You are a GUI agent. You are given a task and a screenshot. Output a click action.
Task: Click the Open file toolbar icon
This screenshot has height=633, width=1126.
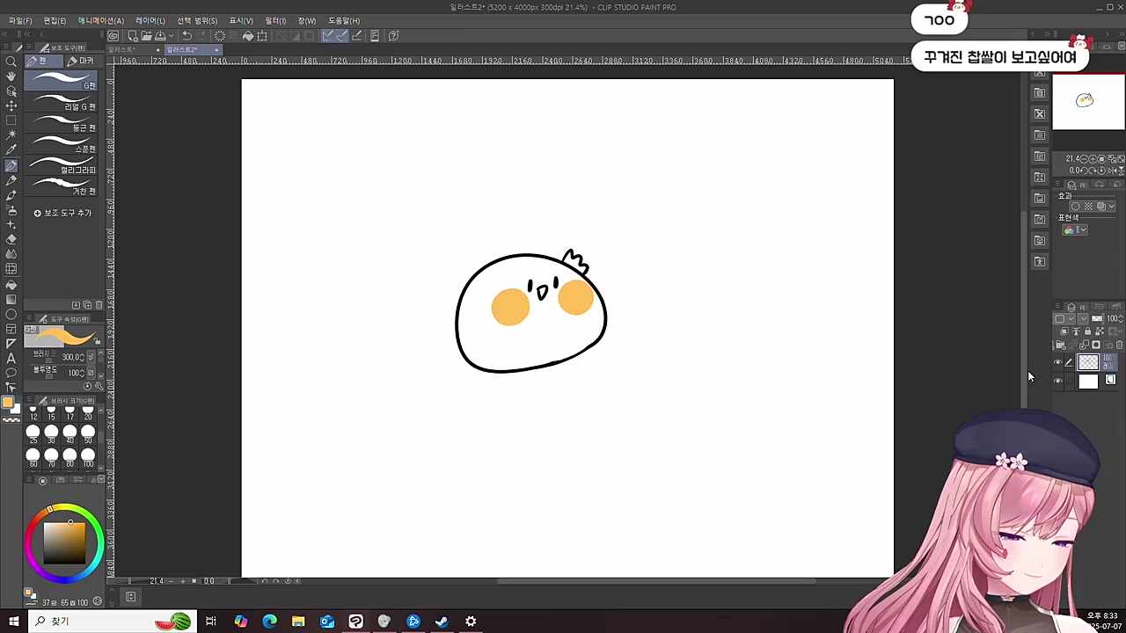coord(146,36)
